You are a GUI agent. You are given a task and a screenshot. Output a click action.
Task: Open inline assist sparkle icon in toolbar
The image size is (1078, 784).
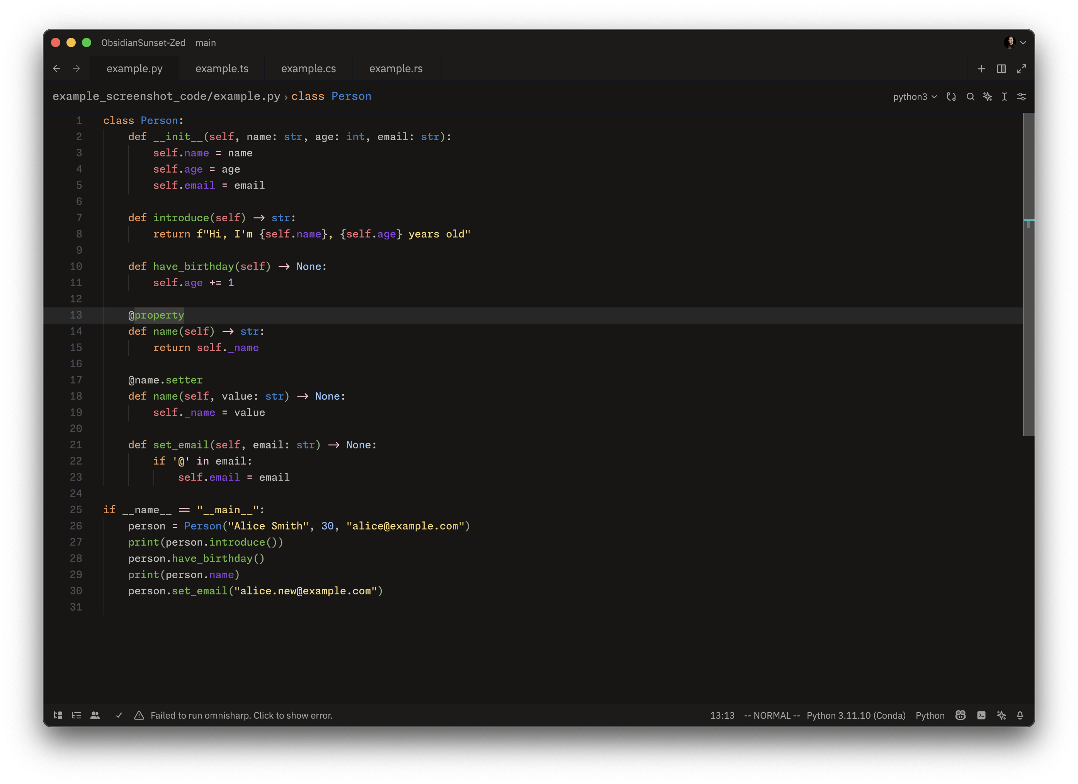pyautogui.click(x=987, y=97)
